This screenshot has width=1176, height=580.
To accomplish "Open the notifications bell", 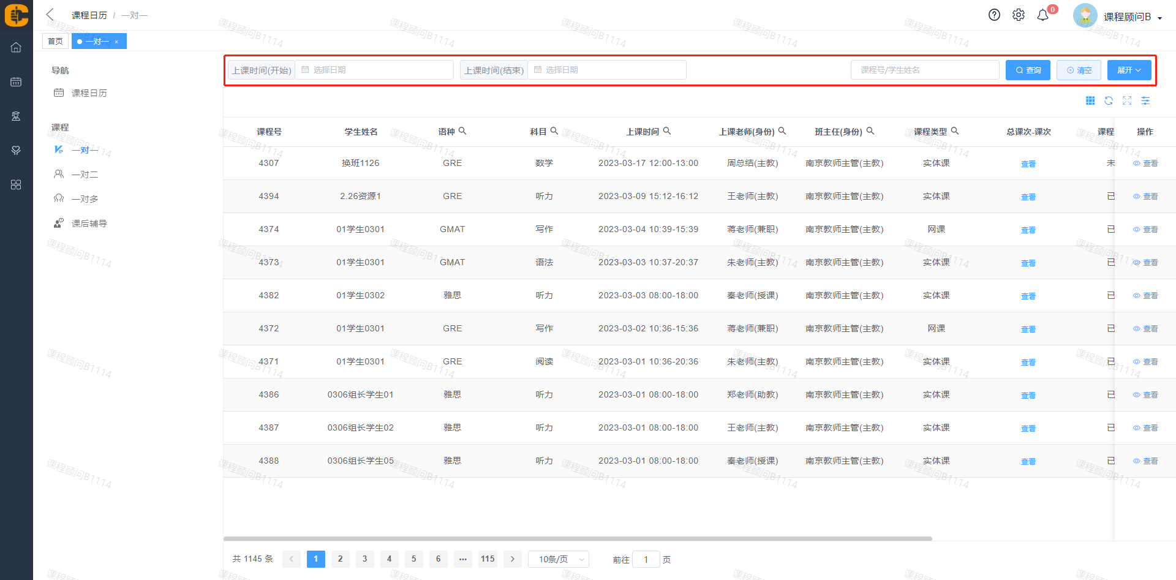I will point(1042,15).
